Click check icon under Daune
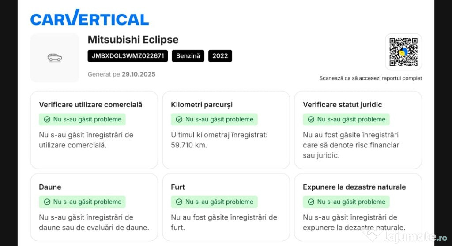The image size is (452, 246). (x=47, y=202)
